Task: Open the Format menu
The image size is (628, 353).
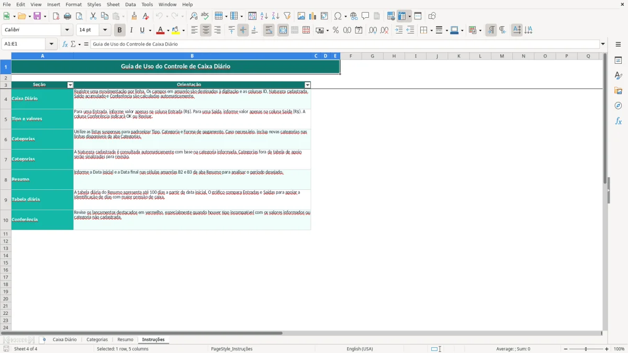Action: 74,4
